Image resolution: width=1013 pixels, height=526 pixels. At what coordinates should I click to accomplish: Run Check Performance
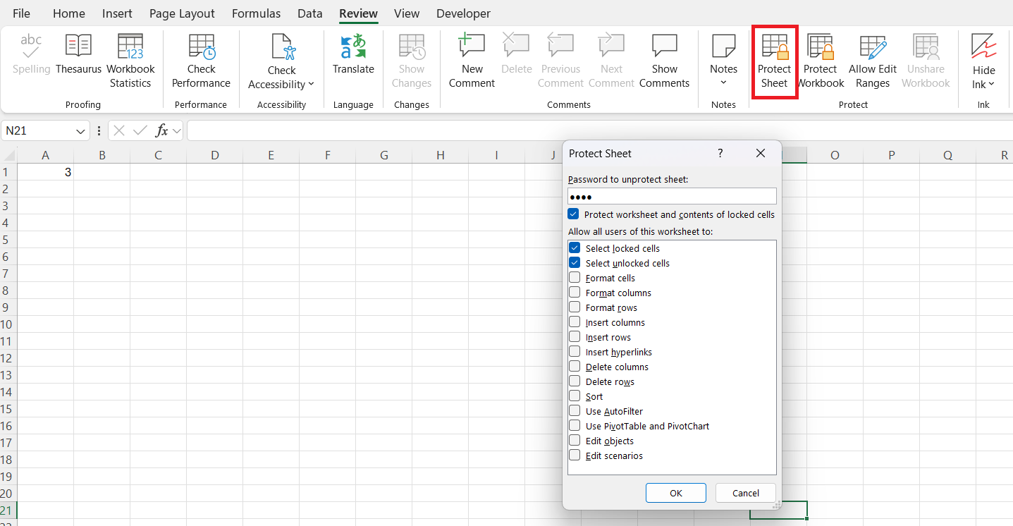click(x=201, y=62)
